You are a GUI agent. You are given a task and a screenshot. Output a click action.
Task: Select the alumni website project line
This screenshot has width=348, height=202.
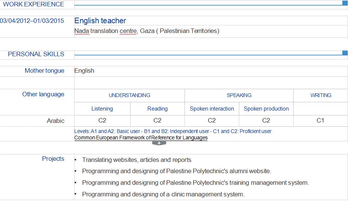(x=176, y=171)
